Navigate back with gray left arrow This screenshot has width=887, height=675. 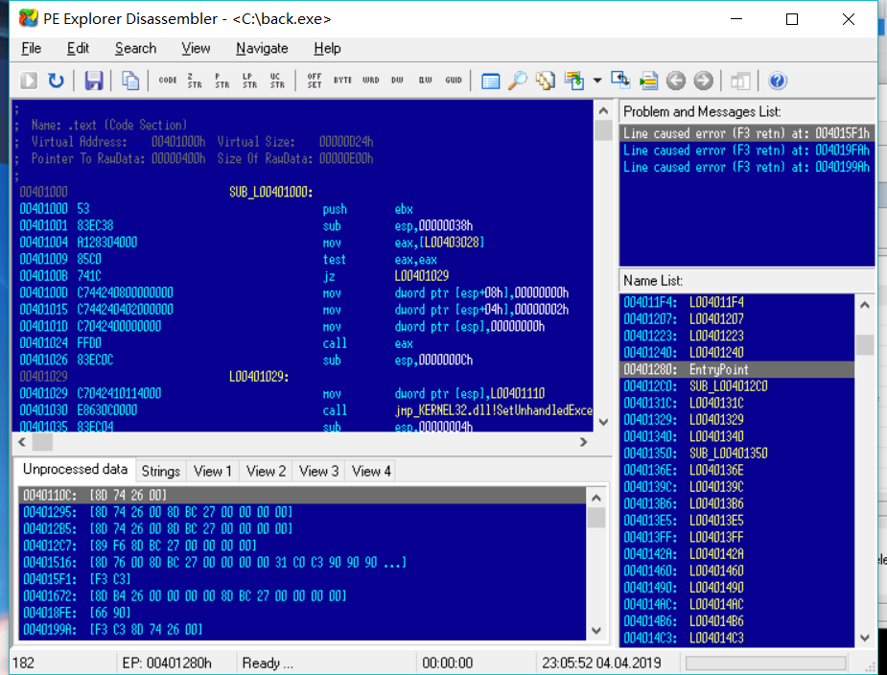(x=676, y=81)
